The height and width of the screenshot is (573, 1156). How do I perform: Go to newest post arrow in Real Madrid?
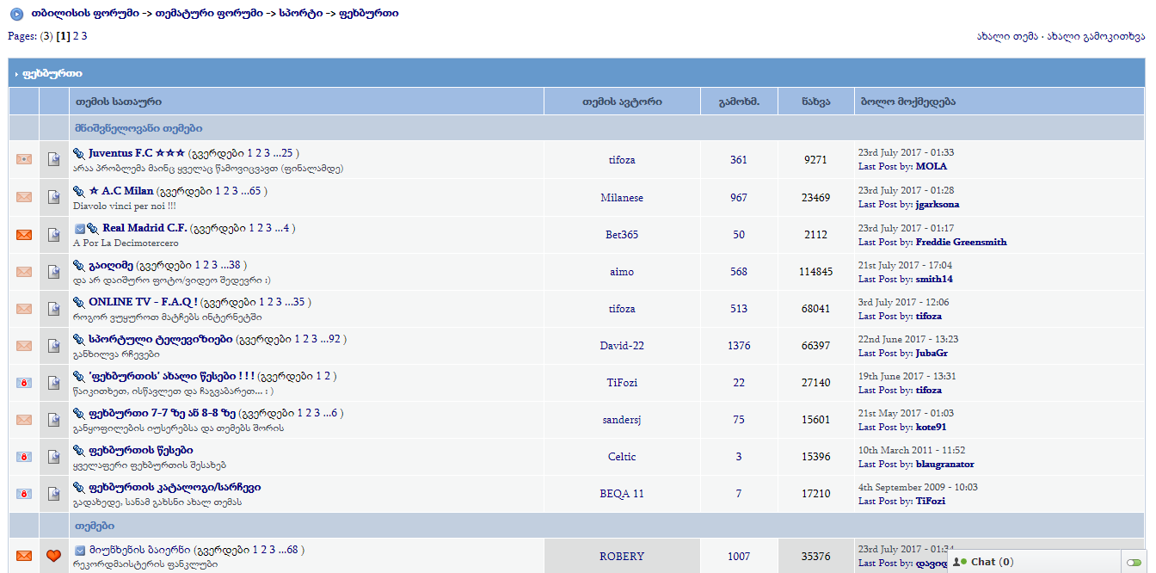[79, 229]
